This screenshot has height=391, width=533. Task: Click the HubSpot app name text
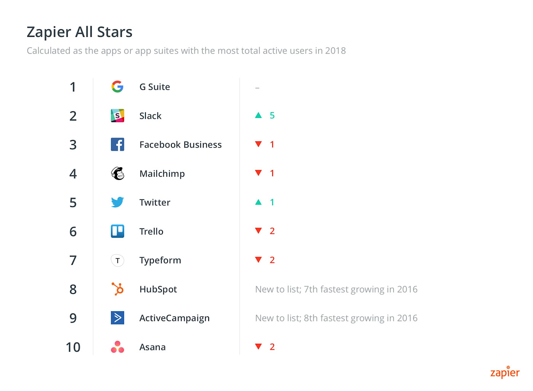(158, 289)
